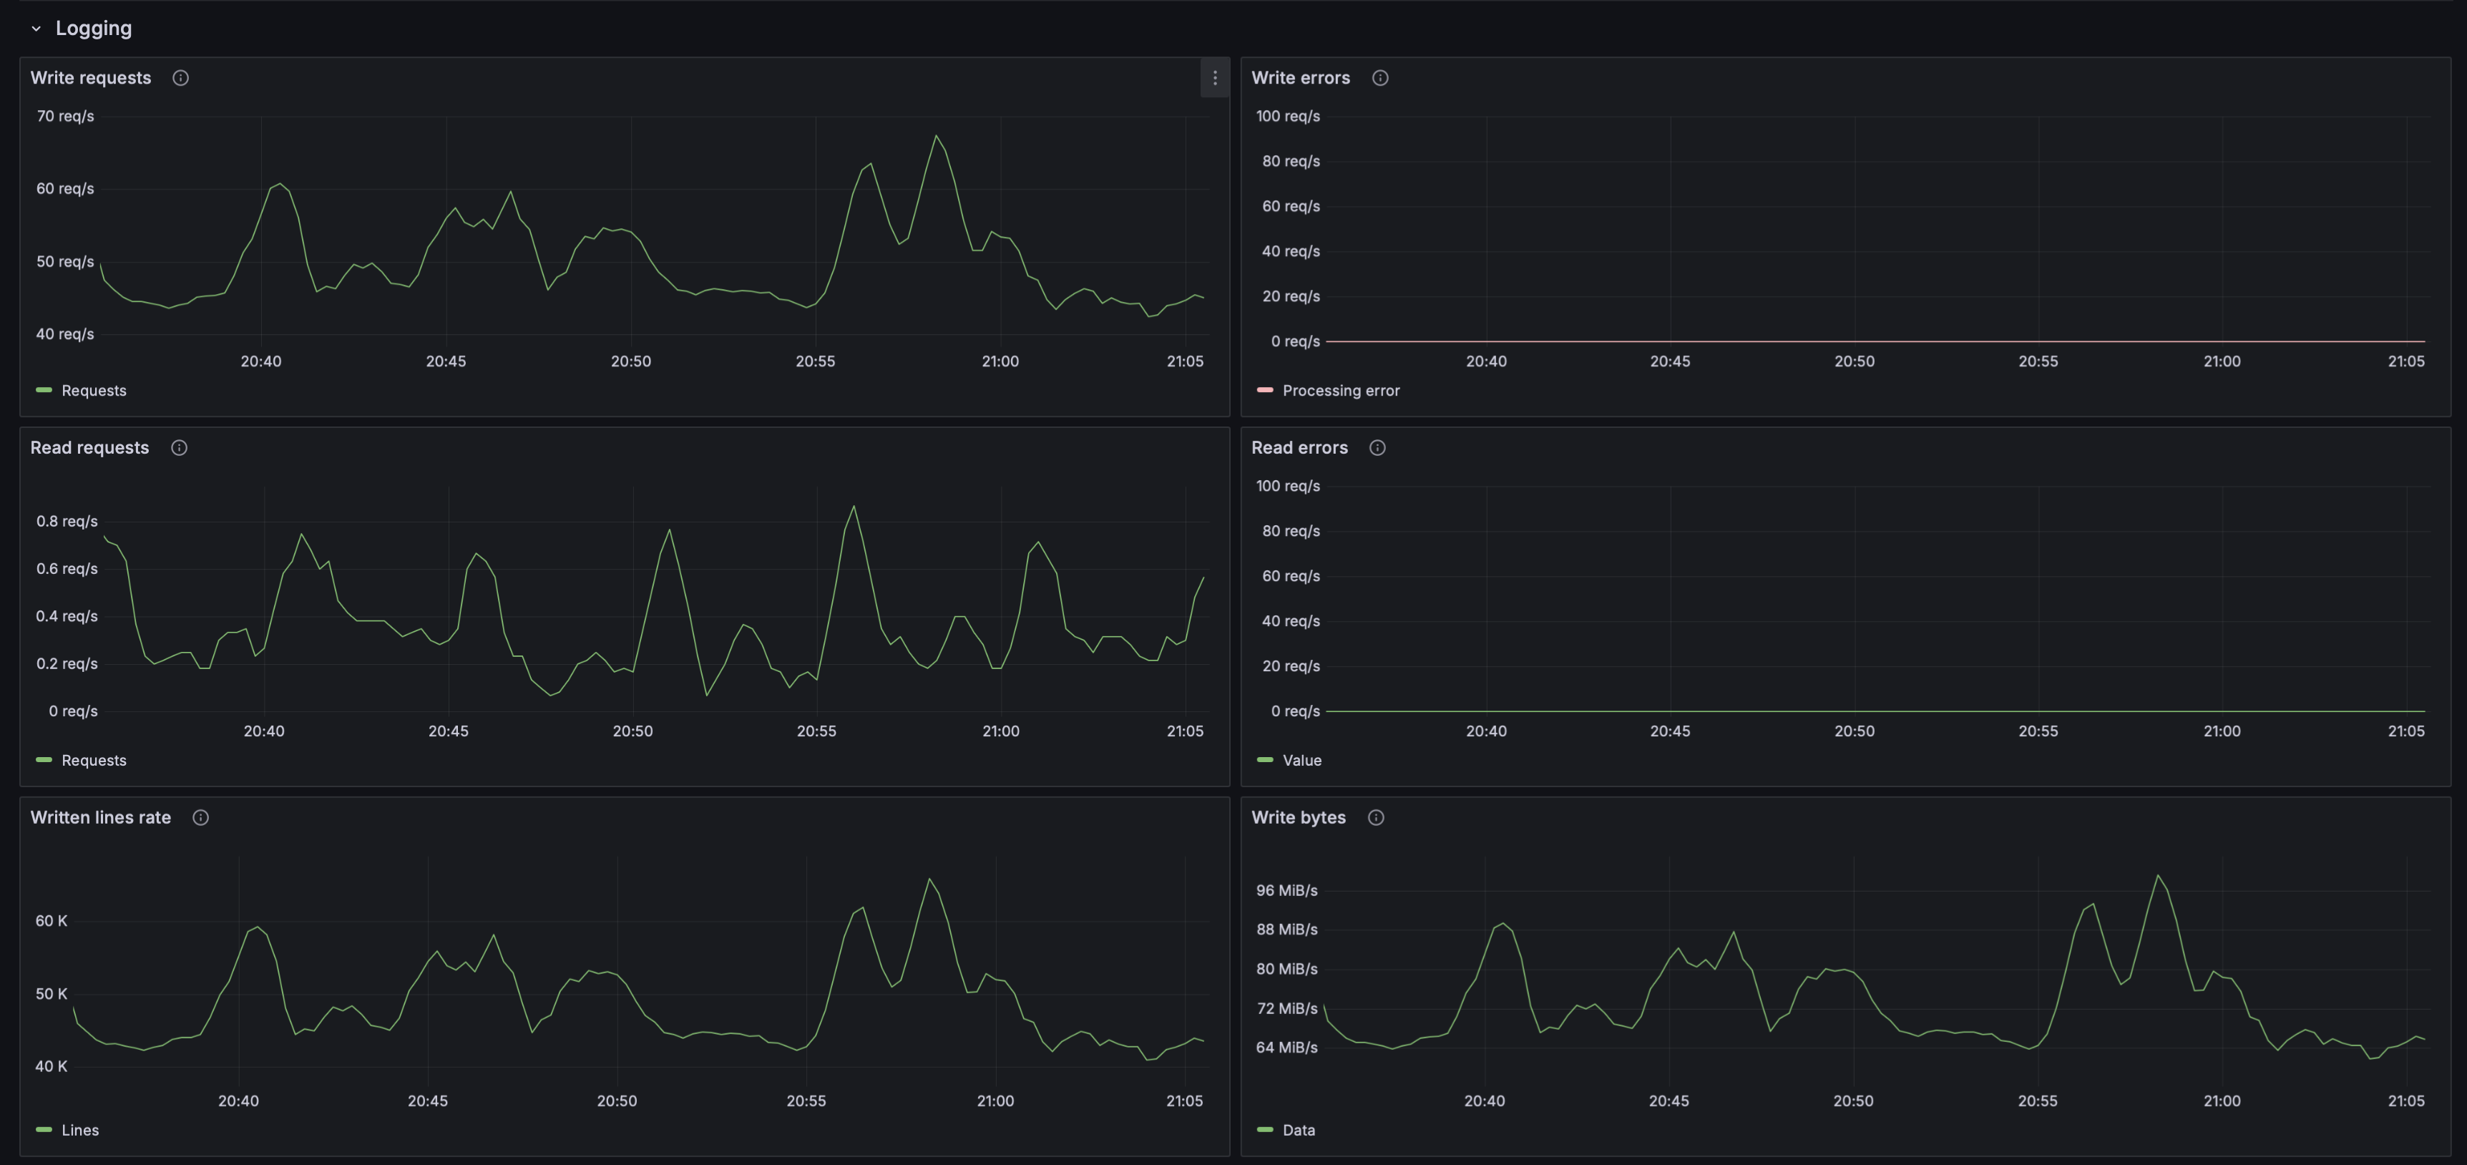Click Write requests legend color swatch
The width and height of the screenshot is (2467, 1165).
(x=44, y=390)
